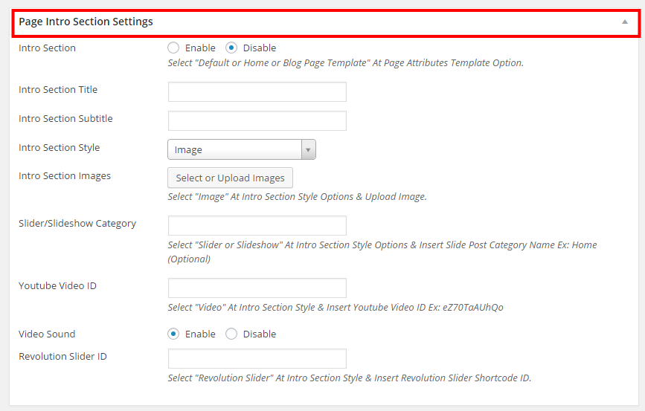The image size is (645, 411).
Task: Select Enable for Intro Section
Action: (173, 48)
